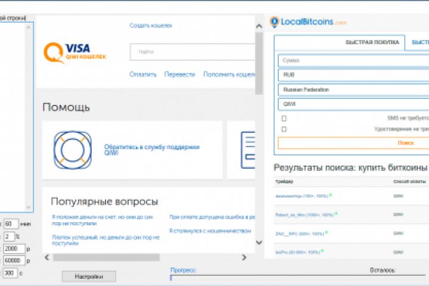Click the 'Найти' search field

(x=192, y=52)
